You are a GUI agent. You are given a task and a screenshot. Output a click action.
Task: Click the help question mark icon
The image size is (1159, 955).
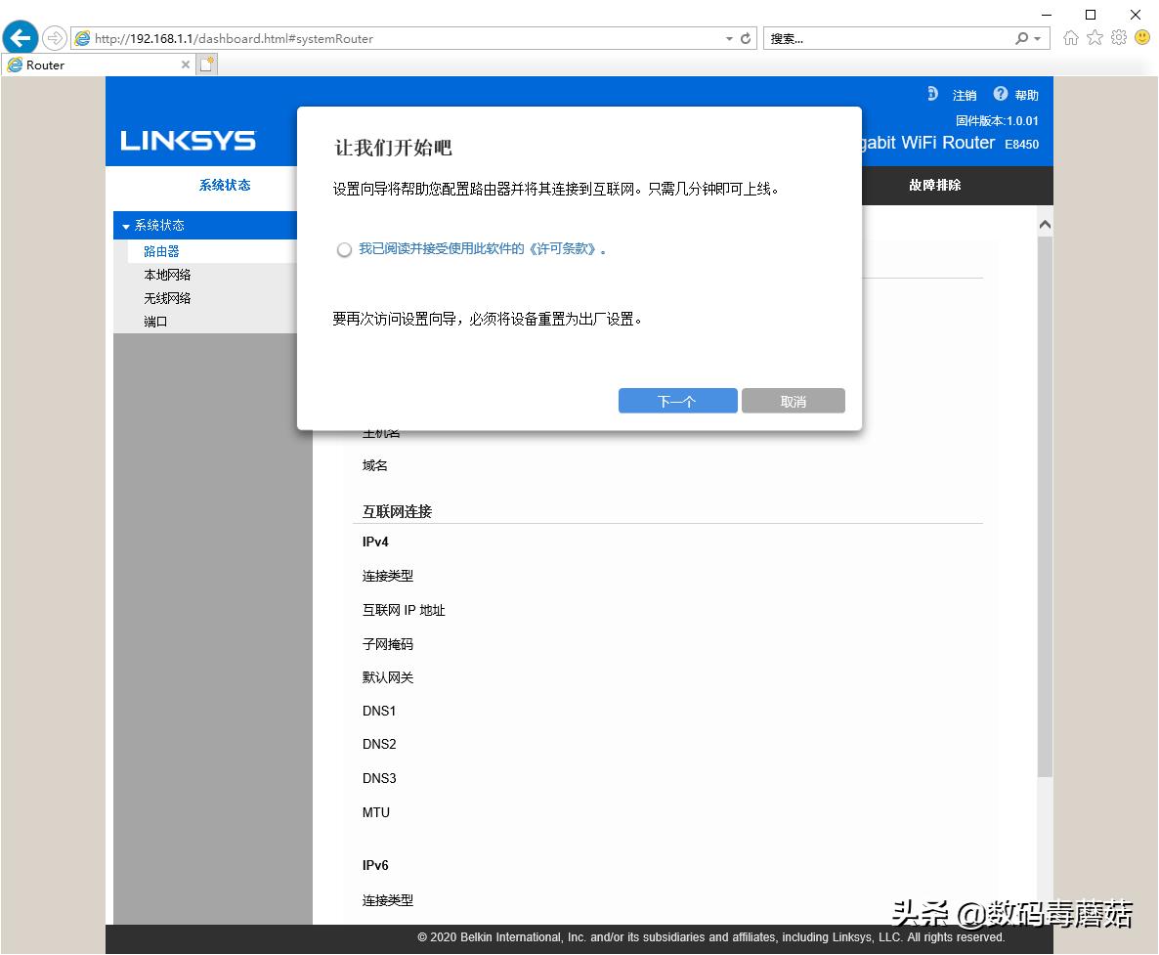coord(1000,94)
